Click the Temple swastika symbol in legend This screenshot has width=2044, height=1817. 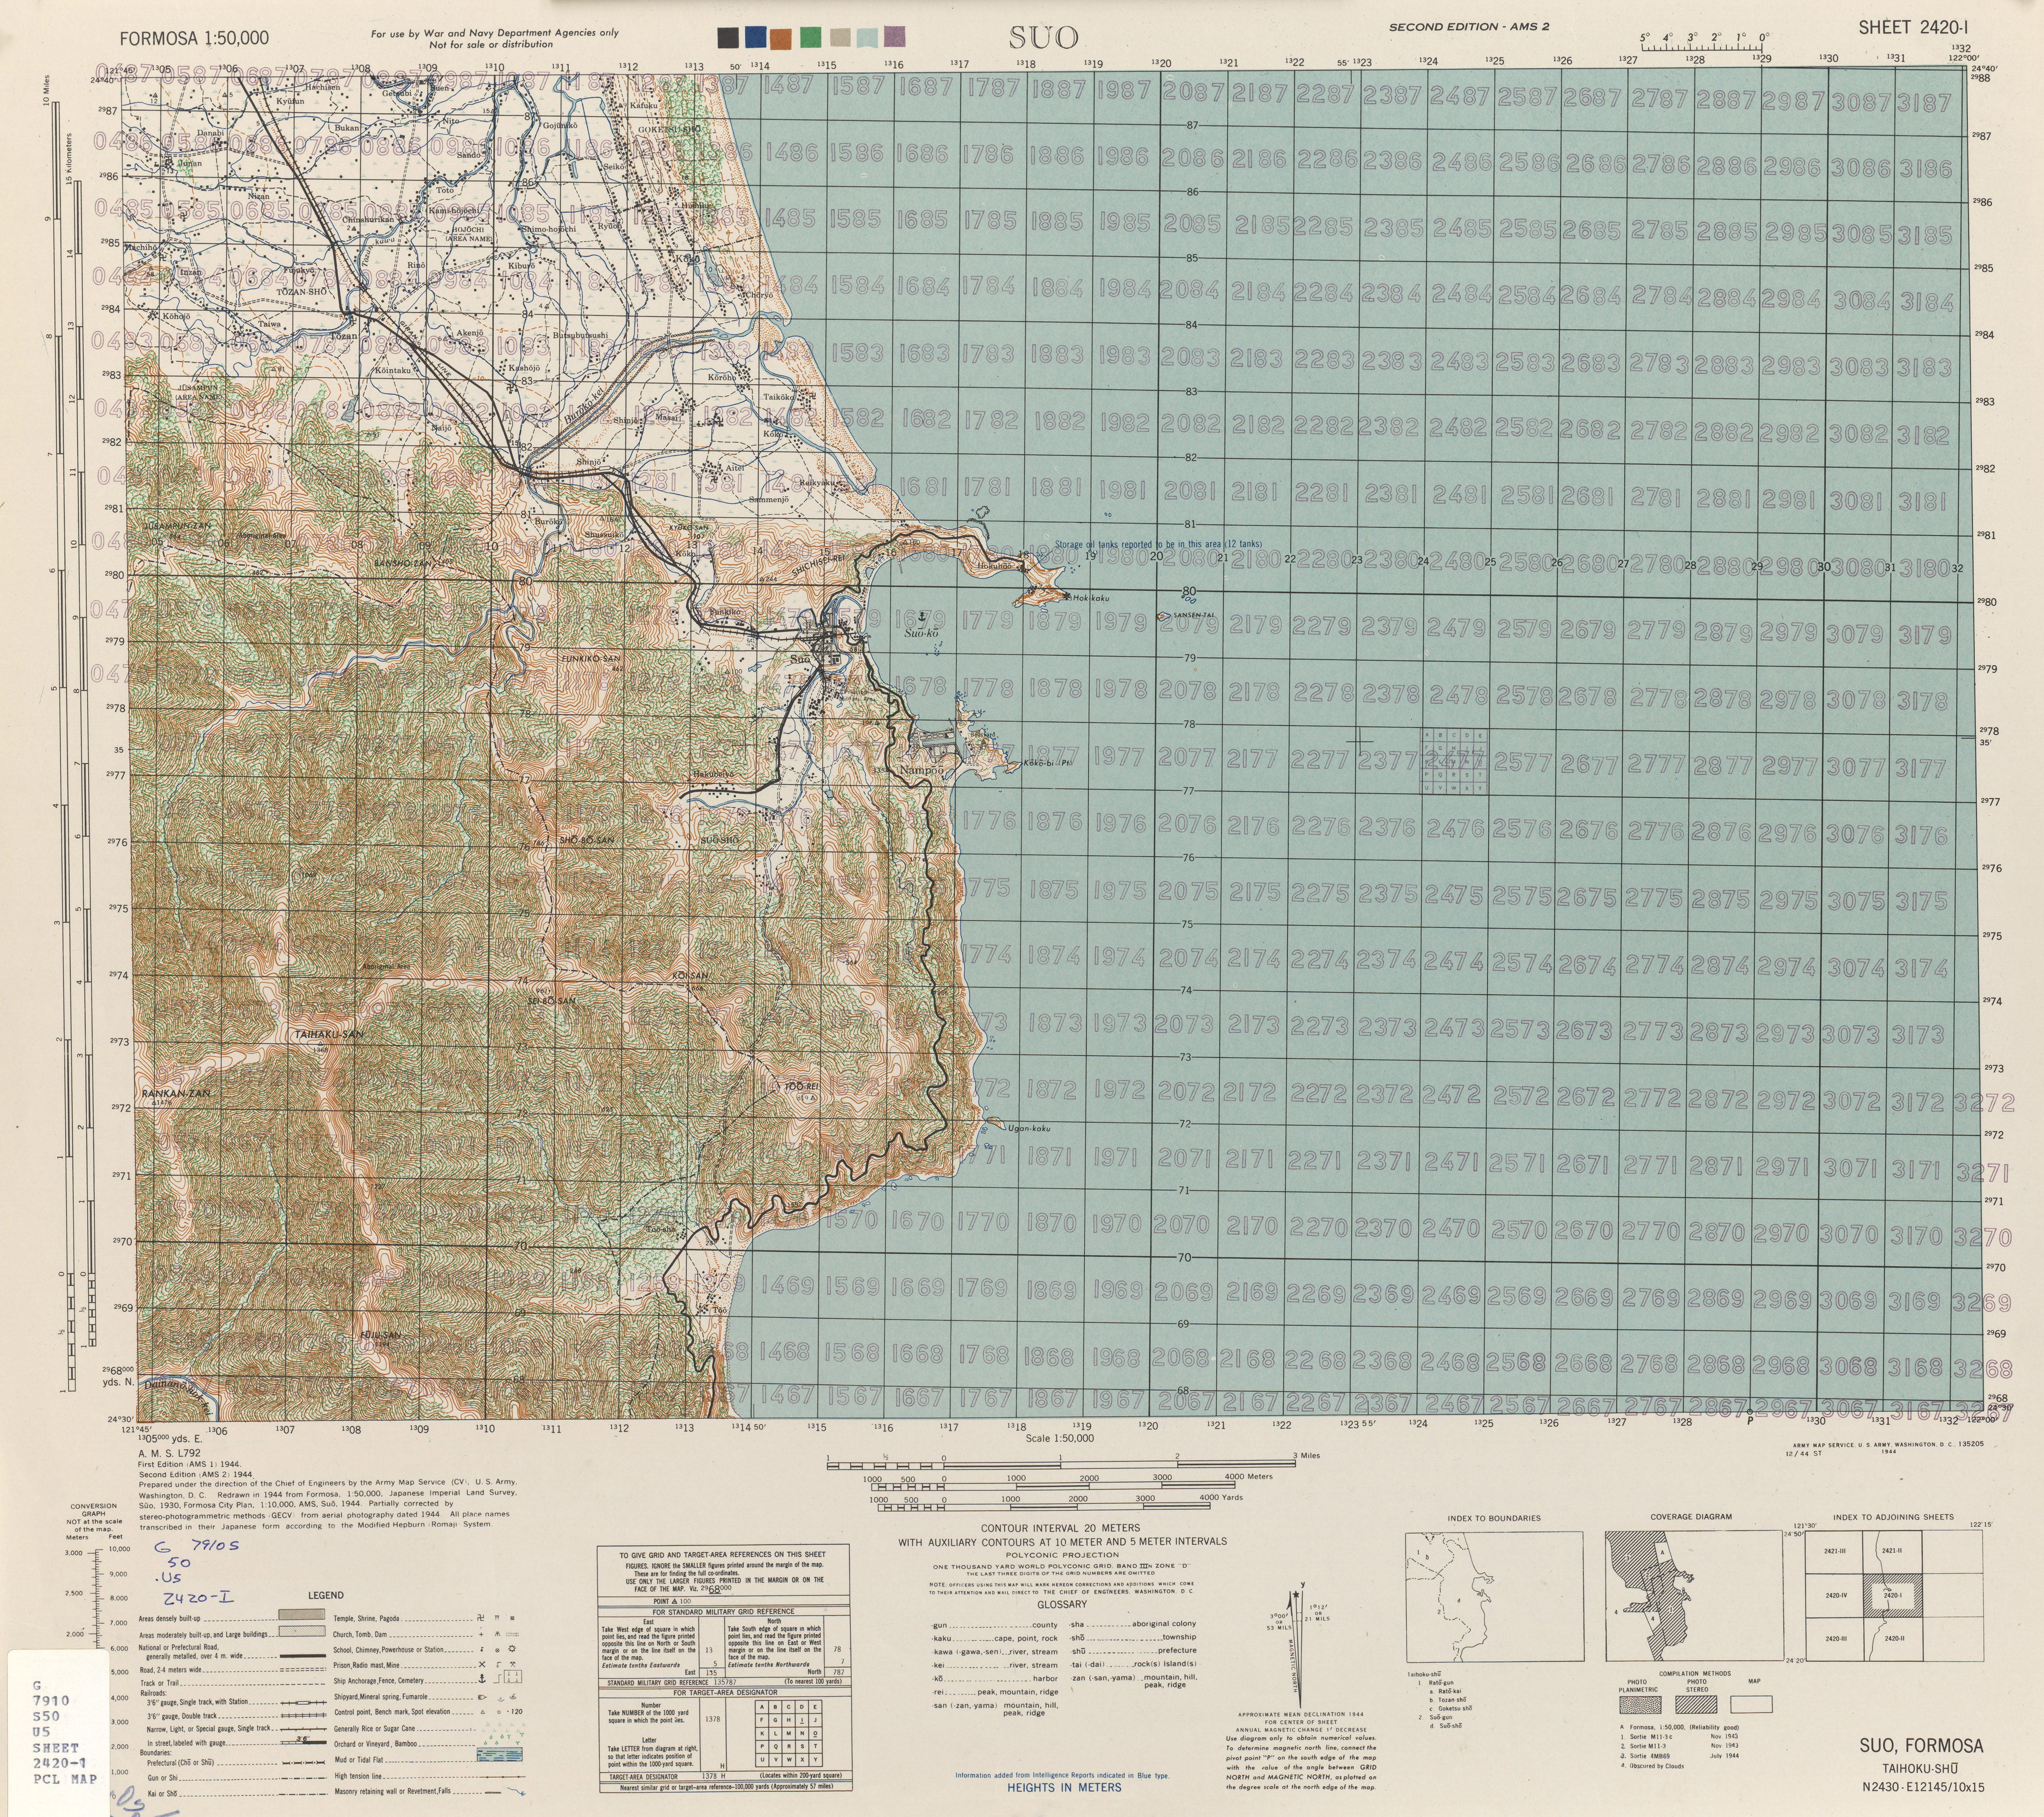pyautogui.click(x=481, y=1618)
